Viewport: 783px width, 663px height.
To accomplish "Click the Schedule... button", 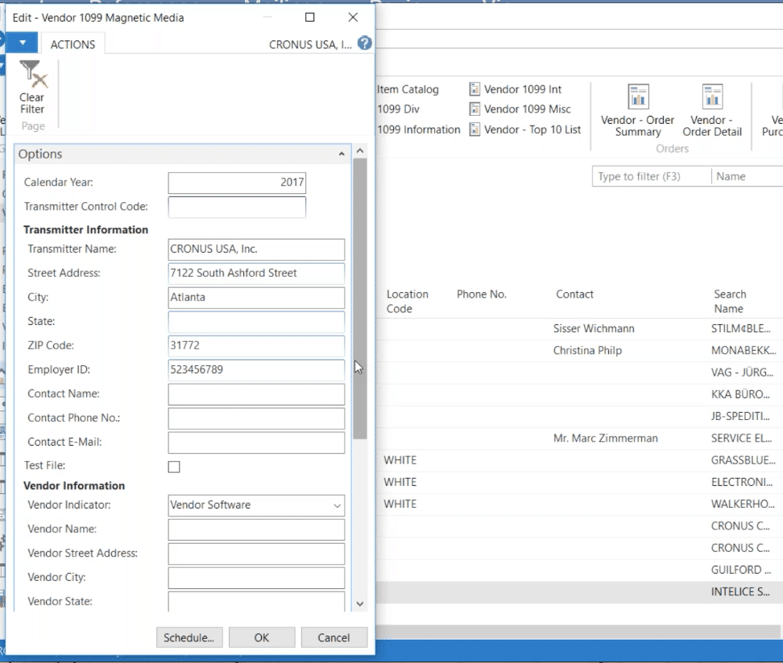I will pyautogui.click(x=189, y=637).
